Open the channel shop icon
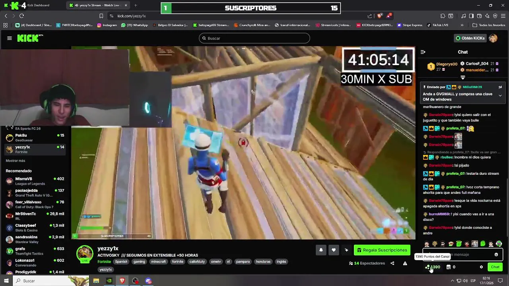This screenshot has width=509, height=286. (x=449, y=267)
